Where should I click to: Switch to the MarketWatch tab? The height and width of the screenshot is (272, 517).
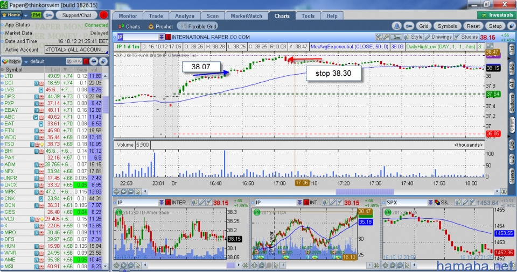click(x=246, y=16)
